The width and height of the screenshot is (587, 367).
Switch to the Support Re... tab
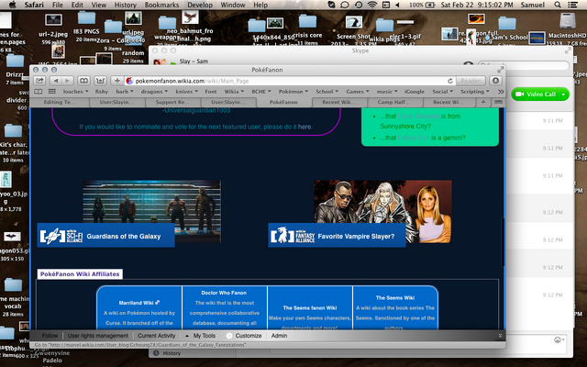point(173,102)
